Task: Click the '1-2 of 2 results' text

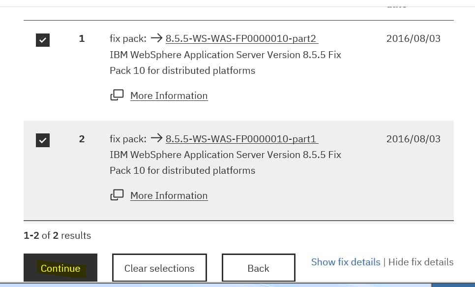Action: pos(57,235)
